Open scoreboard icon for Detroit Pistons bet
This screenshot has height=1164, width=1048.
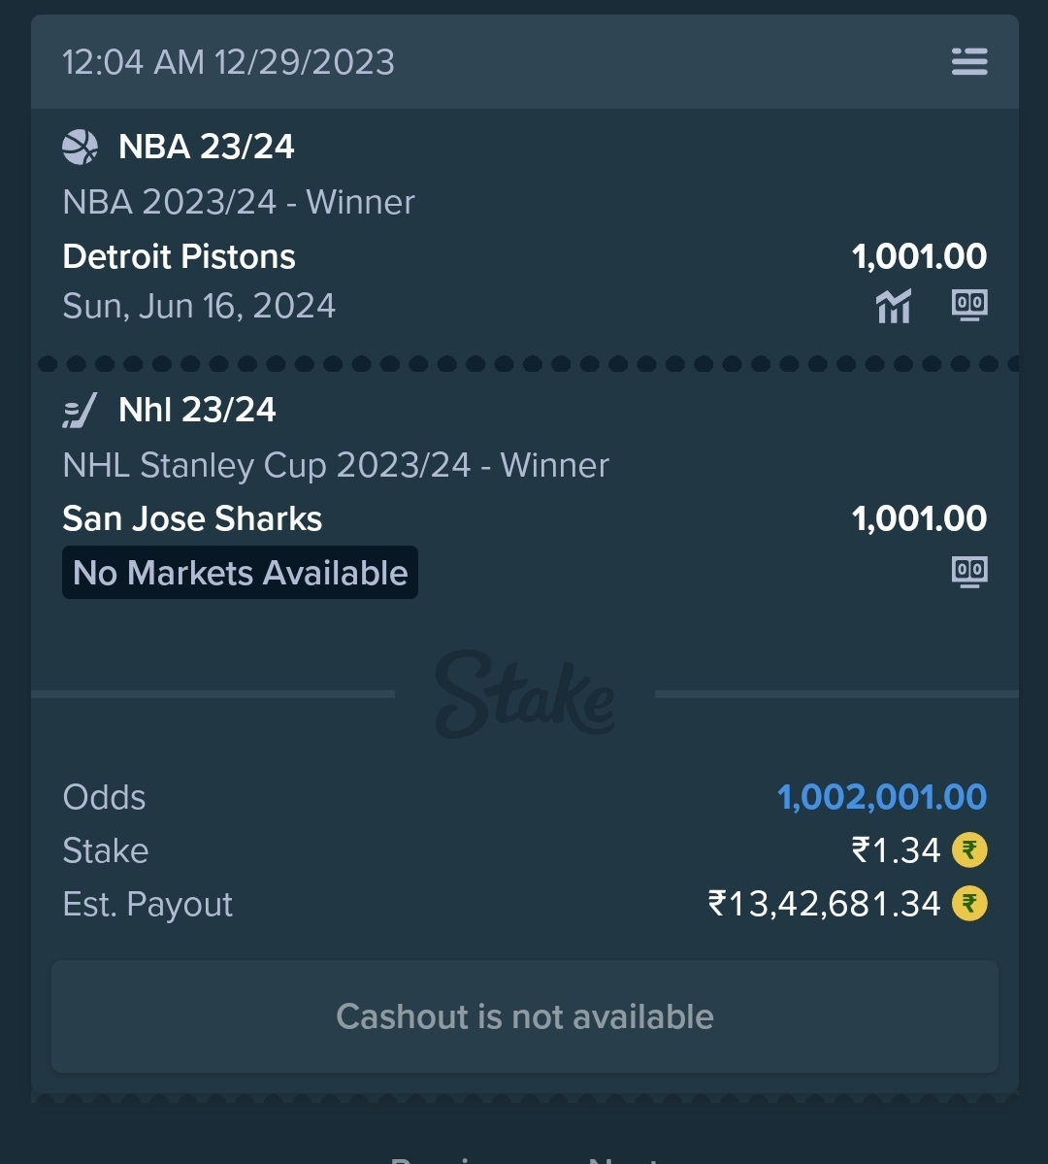click(969, 305)
